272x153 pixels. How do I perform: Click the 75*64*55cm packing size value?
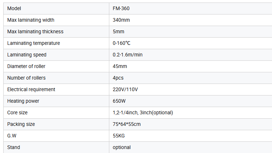pos(127,124)
